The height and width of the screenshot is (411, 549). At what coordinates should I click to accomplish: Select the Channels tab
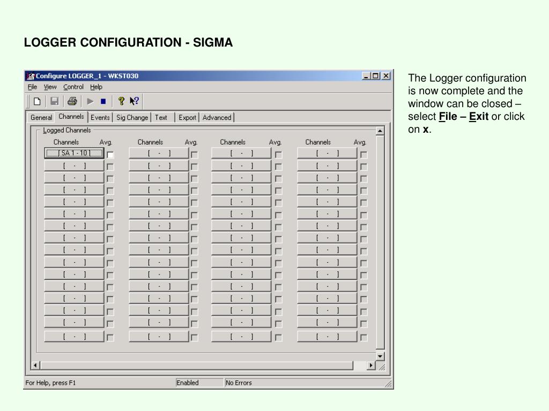pos(71,117)
